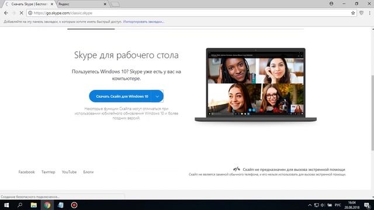Open the volume icon in system tray
374x210 pixels.
pos(323,205)
